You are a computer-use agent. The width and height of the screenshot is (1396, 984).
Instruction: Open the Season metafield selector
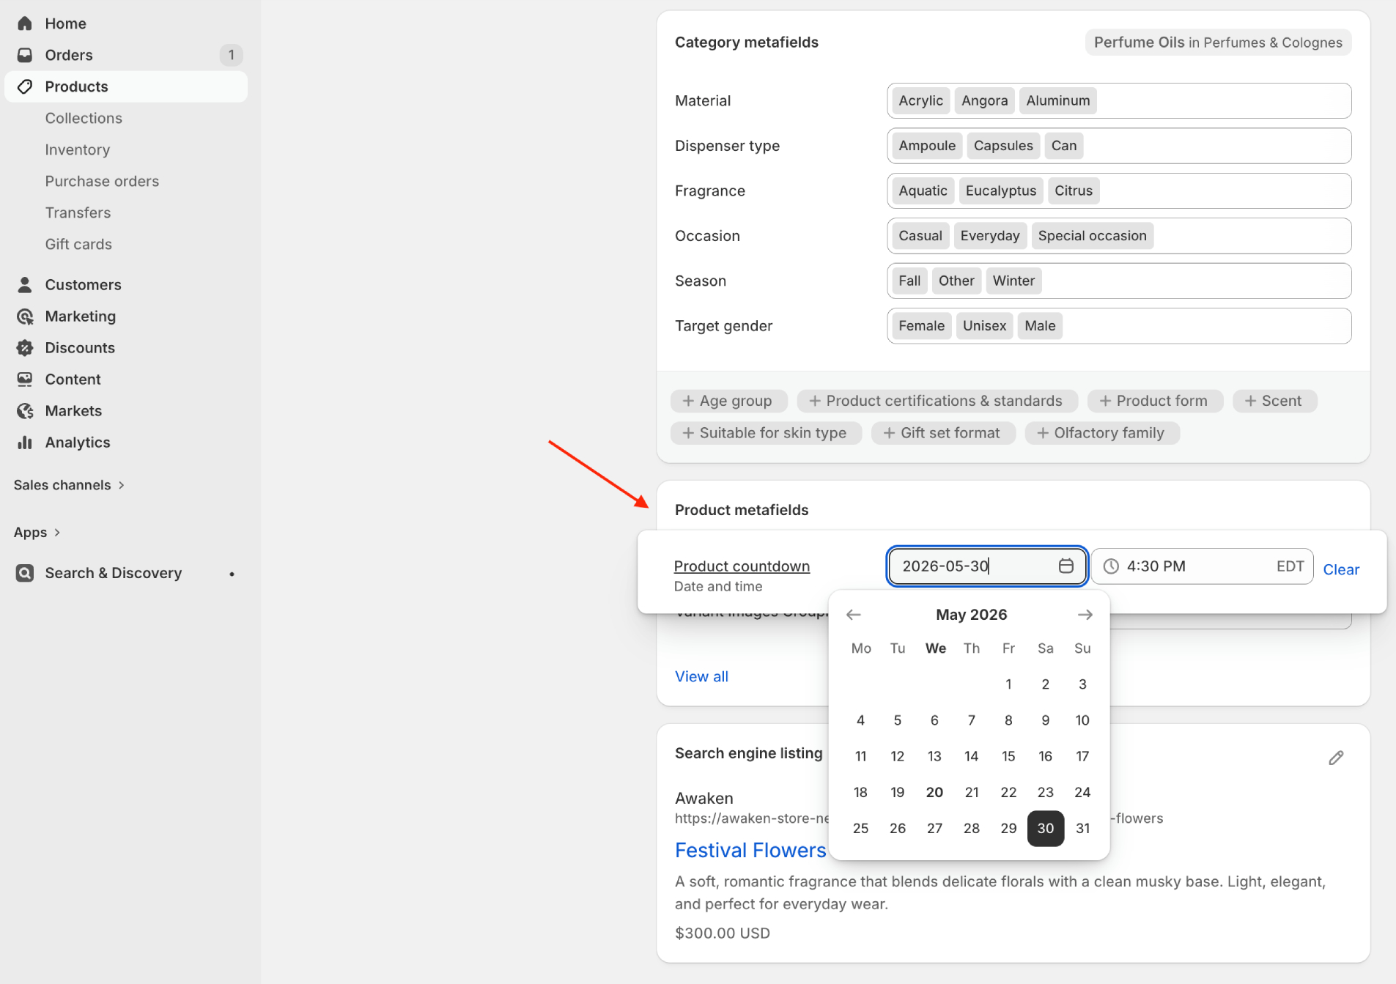click(1118, 281)
